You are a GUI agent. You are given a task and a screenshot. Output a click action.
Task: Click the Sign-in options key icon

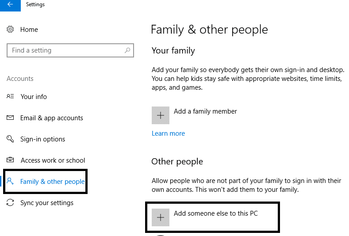point(11,139)
